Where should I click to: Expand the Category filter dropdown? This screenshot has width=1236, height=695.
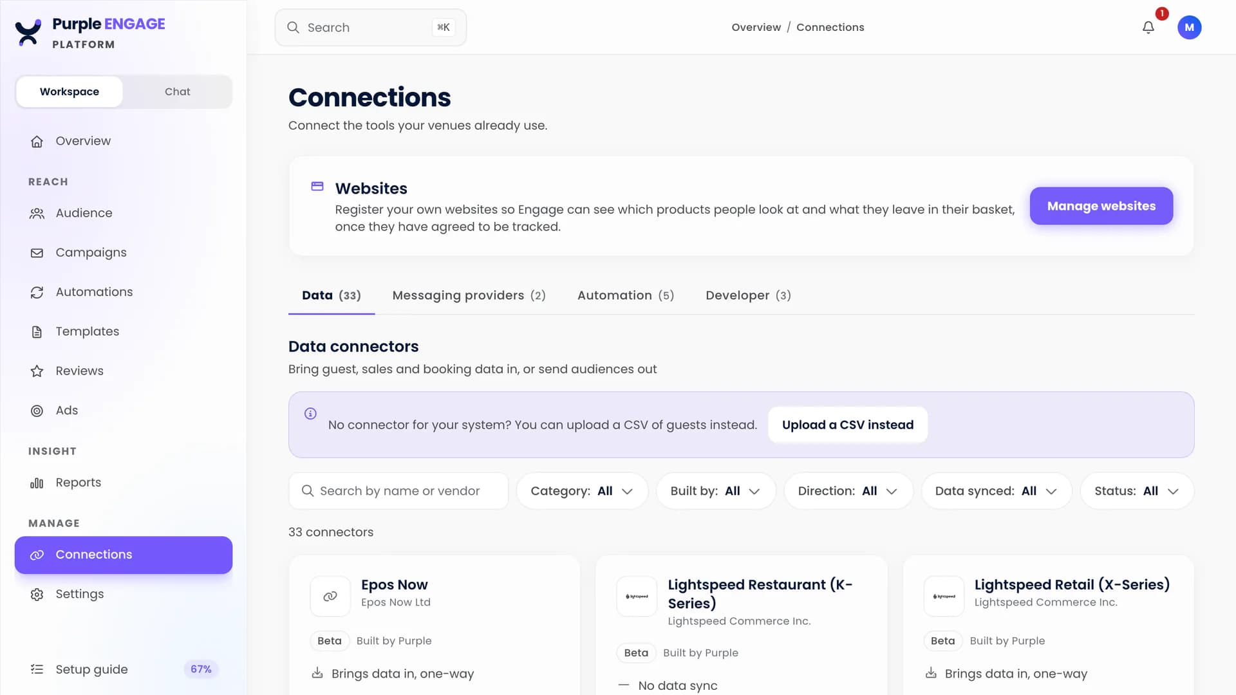point(582,491)
